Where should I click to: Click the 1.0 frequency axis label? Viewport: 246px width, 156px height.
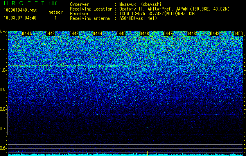click(3, 70)
